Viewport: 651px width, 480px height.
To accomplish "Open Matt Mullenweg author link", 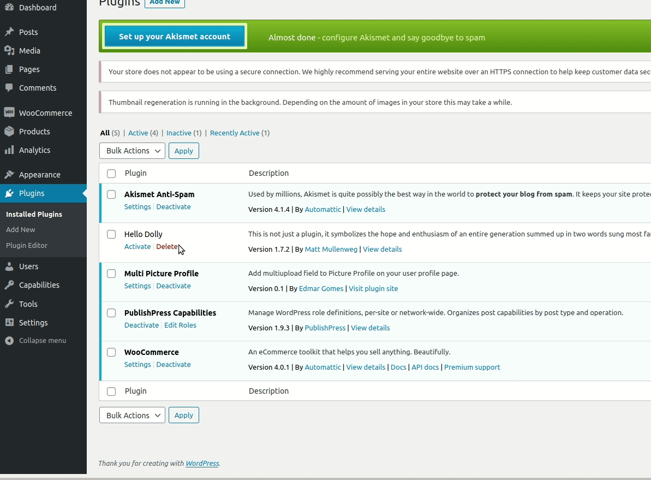I will tap(331, 250).
